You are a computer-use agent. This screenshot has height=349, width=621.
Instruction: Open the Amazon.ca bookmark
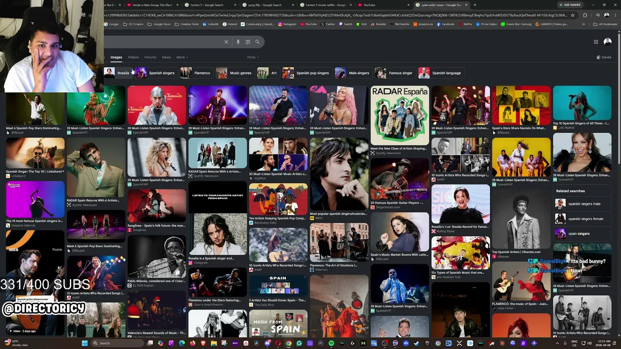click(x=423, y=24)
